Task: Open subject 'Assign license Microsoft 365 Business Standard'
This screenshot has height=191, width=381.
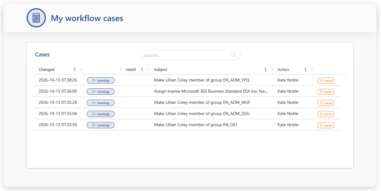Action: point(211,91)
